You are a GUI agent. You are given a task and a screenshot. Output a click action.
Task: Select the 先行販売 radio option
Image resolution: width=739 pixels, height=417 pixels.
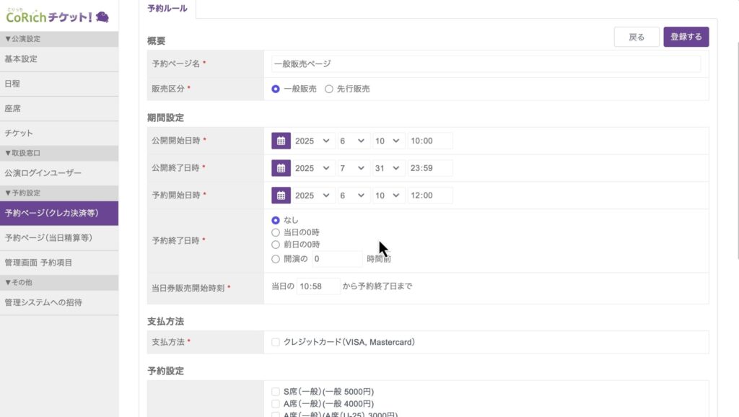[x=329, y=89]
